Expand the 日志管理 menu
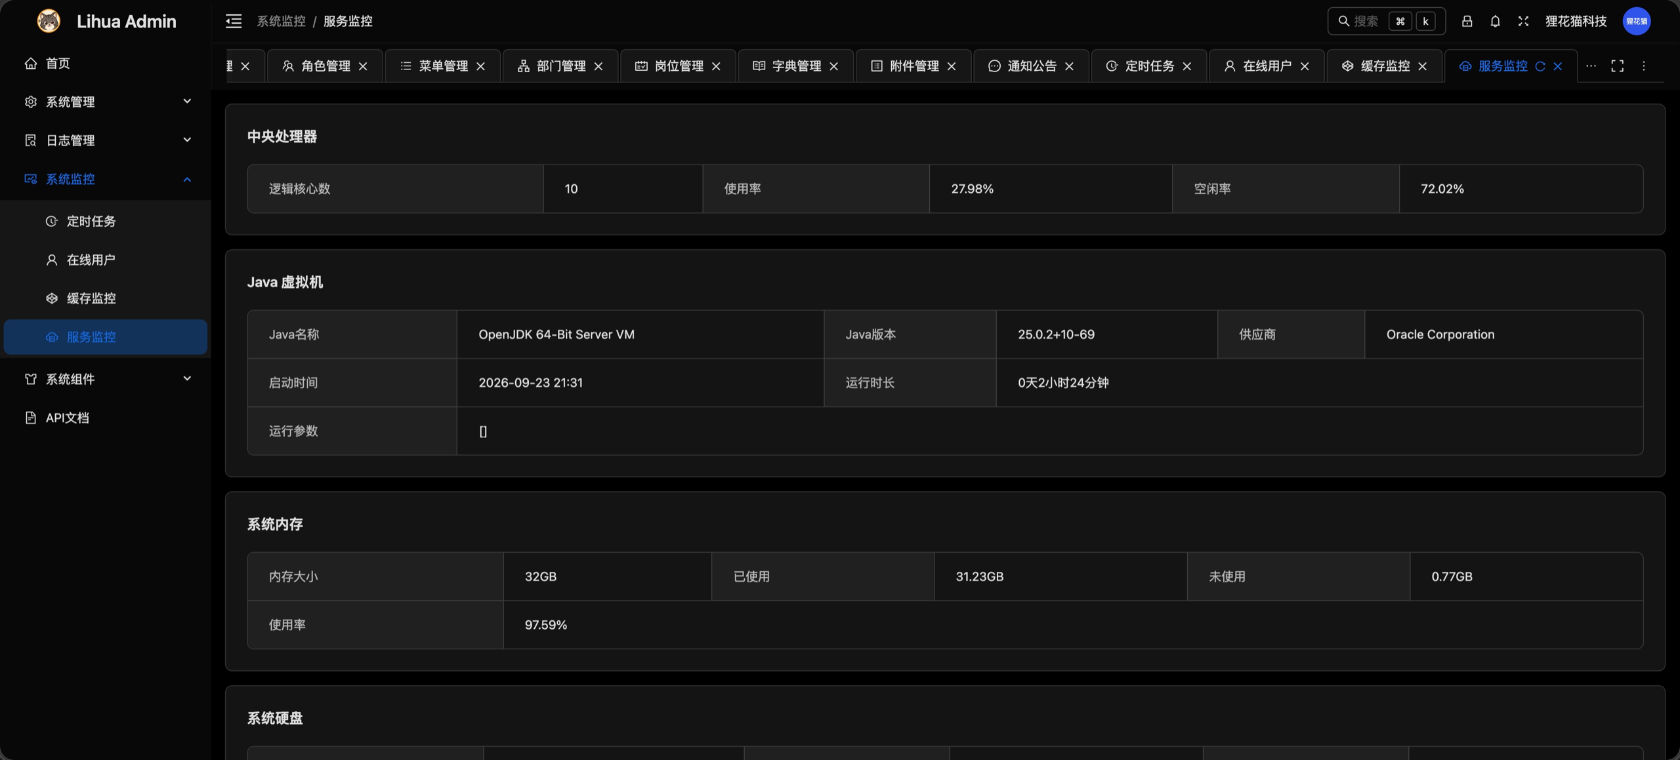The height and width of the screenshot is (760, 1680). pyautogui.click(x=105, y=140)
